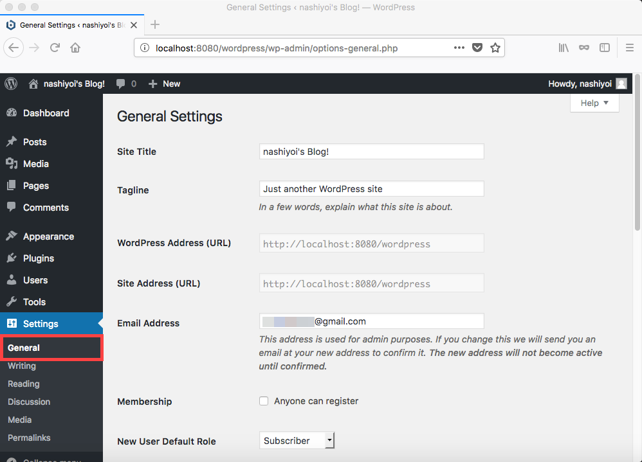
Task: Click the Dashboard menu label
Action: 46,113
